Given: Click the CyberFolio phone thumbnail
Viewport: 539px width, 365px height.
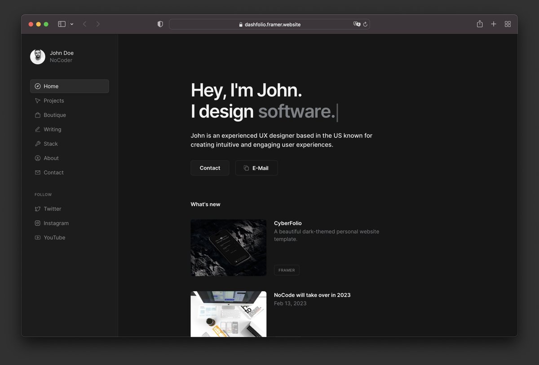Looking at the screenshot, I should (229, 248).
